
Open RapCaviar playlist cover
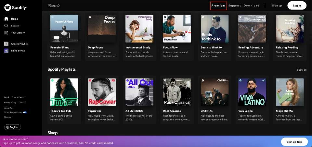(x=102, y=92)
